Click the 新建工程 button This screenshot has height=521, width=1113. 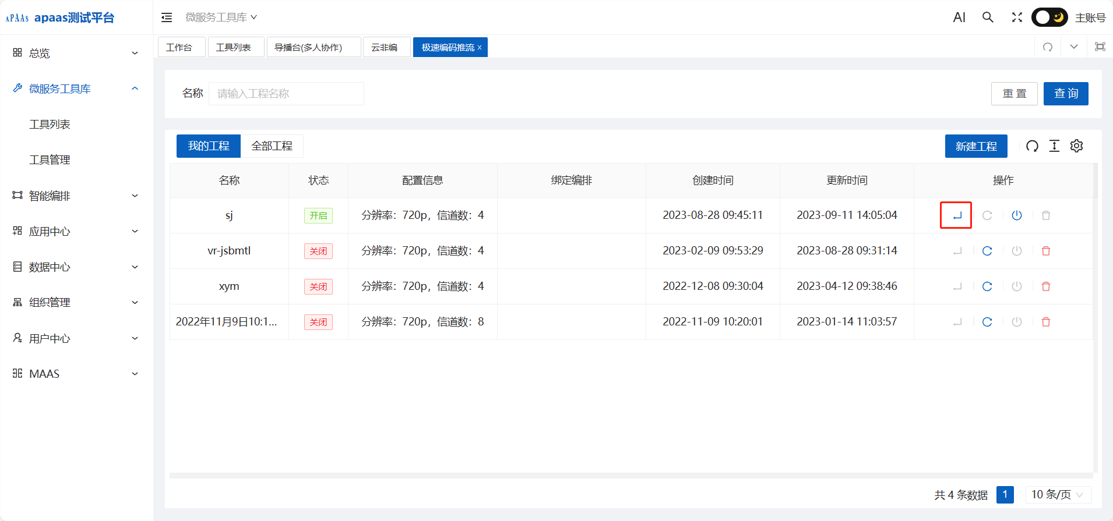pyautogui.click(x=975, y=146)
